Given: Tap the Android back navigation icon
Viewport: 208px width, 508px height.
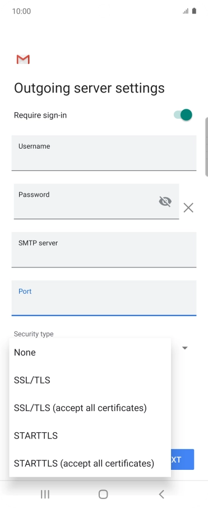Looking at the screenshot, I should click(161, 494).
